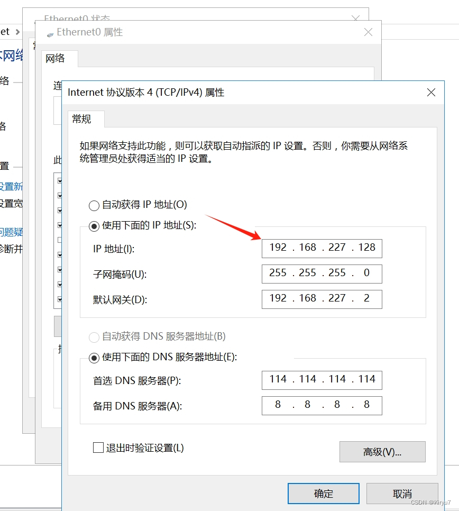Click the breadcrumb arrow after 'et'
This screenshot has height=511, width=459.
click(17, 32)
